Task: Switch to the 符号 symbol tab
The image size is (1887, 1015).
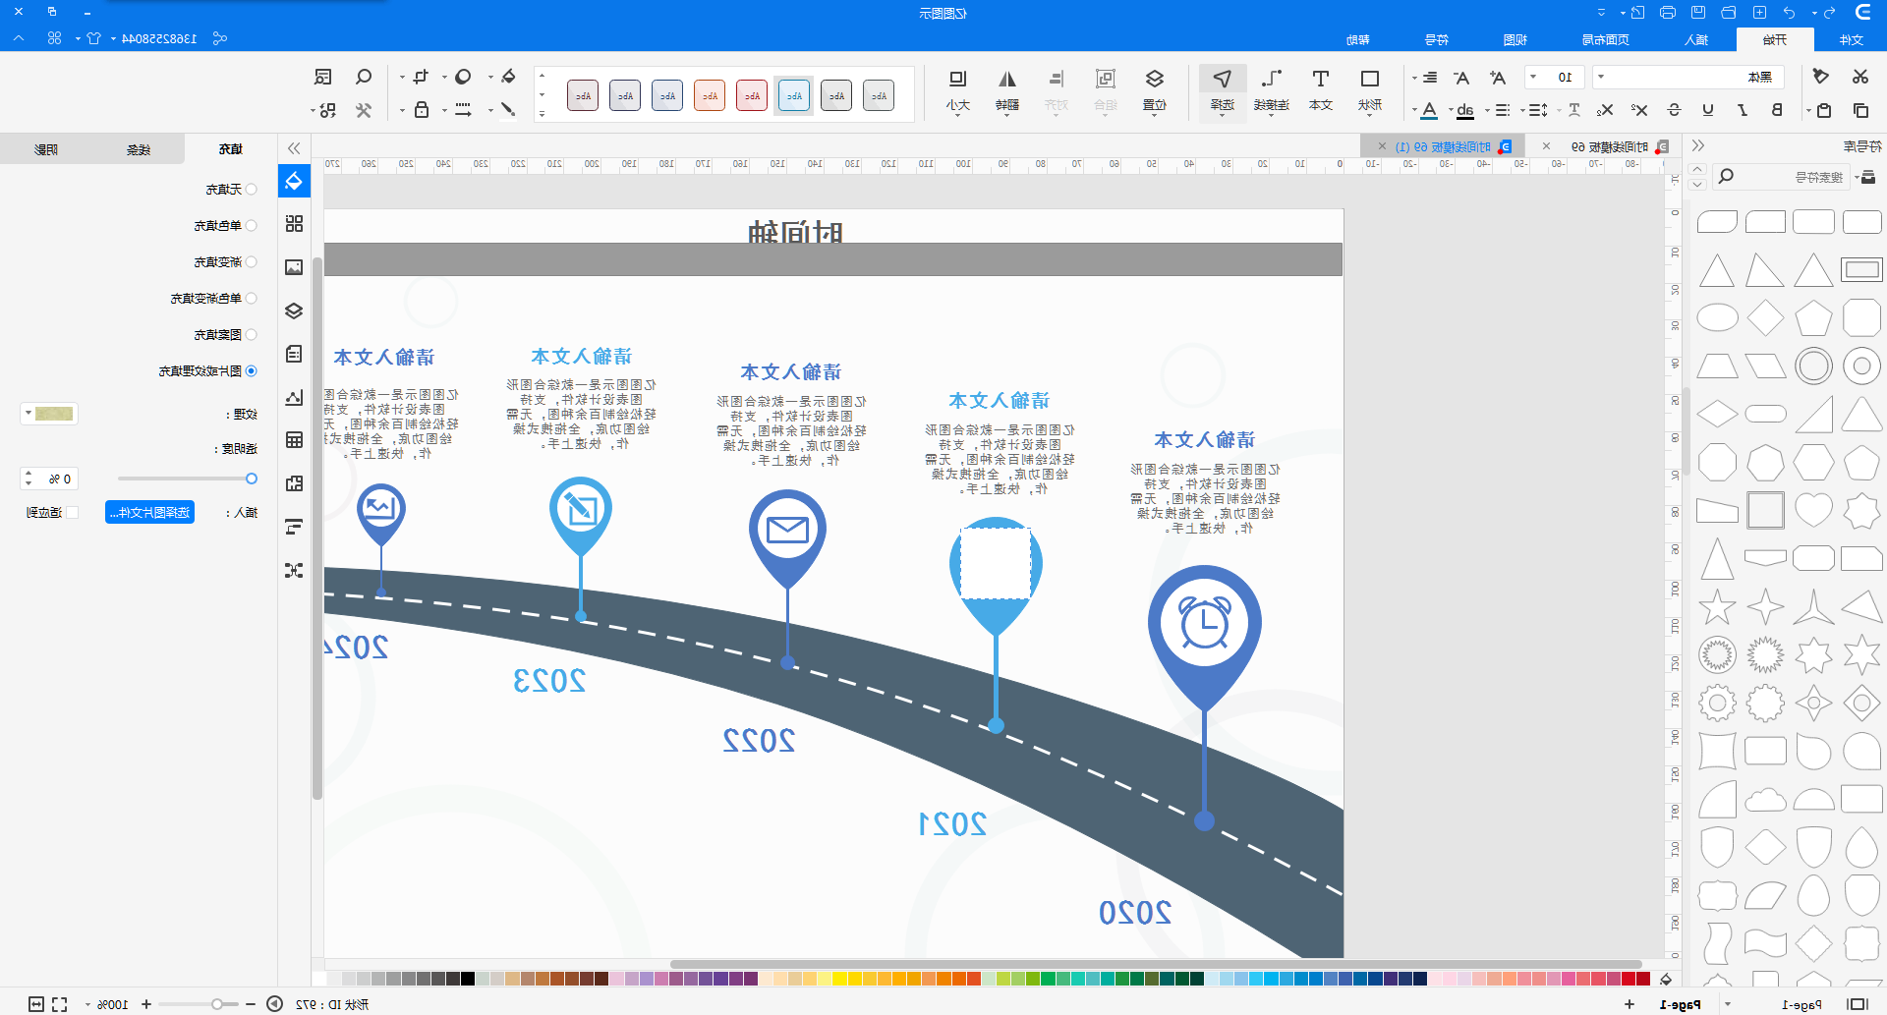Action: pos(1436,39)
